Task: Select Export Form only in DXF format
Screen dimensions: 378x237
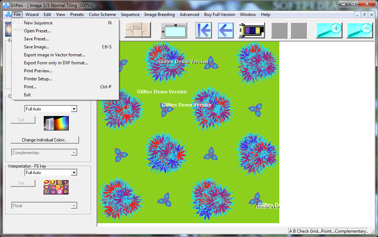Action: click(65, 63)
